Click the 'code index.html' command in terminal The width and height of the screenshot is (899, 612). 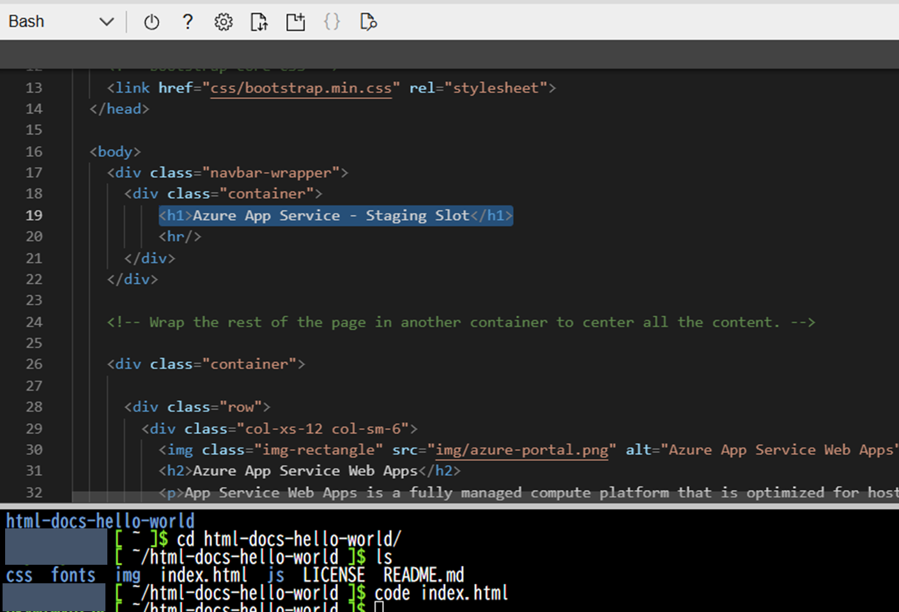click(x=441, y=593)
